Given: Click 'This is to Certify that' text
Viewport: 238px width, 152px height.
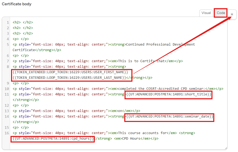Looking at the screenshot, I should click(x=141, y=61).
